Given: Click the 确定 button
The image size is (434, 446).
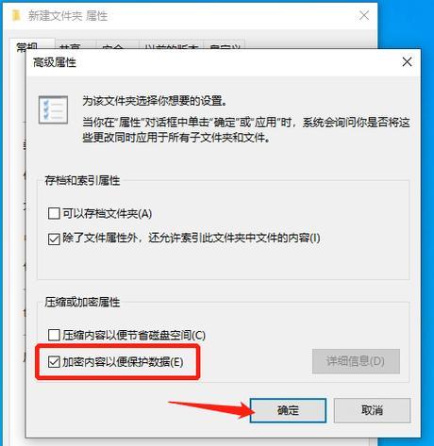Looking at the screenshot, I should pos(288,410).
